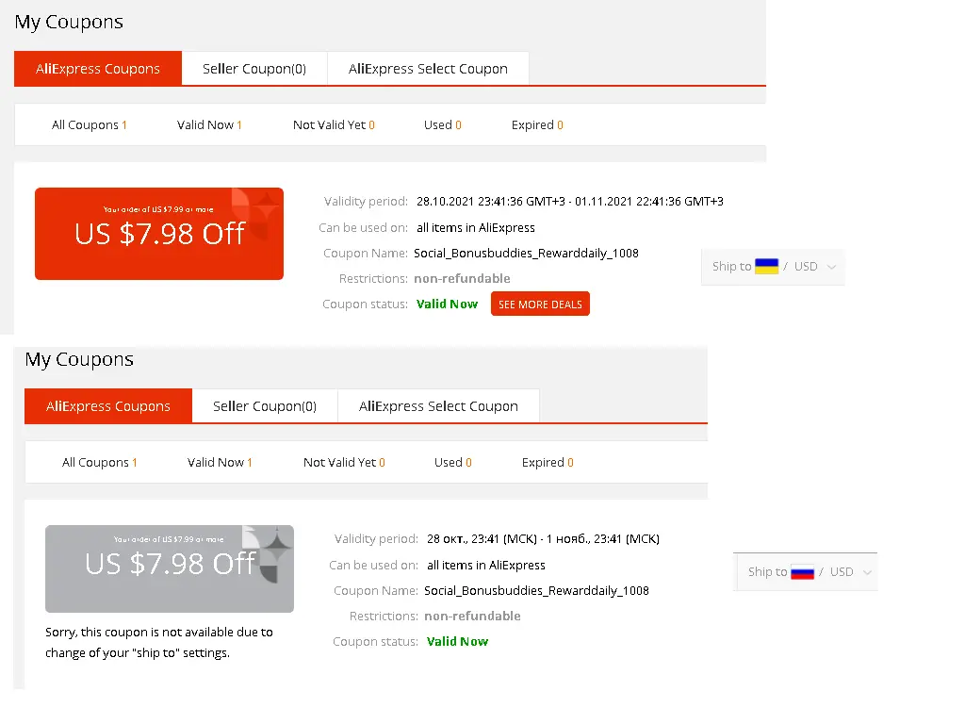
Task: Open AliExpress Select Coupon tab in upper panel
Action: click(429, 69)
